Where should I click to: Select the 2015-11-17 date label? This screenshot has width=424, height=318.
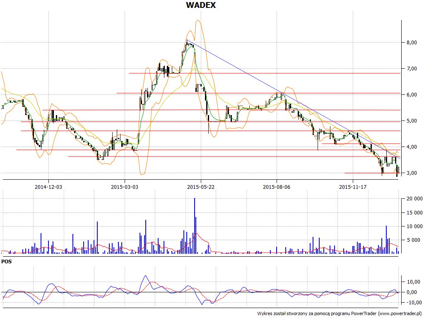pos(353,187)
